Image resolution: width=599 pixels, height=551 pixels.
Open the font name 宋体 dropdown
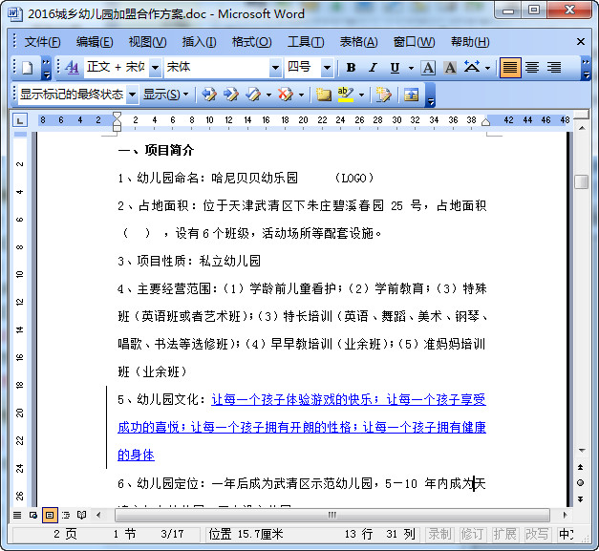275,68
